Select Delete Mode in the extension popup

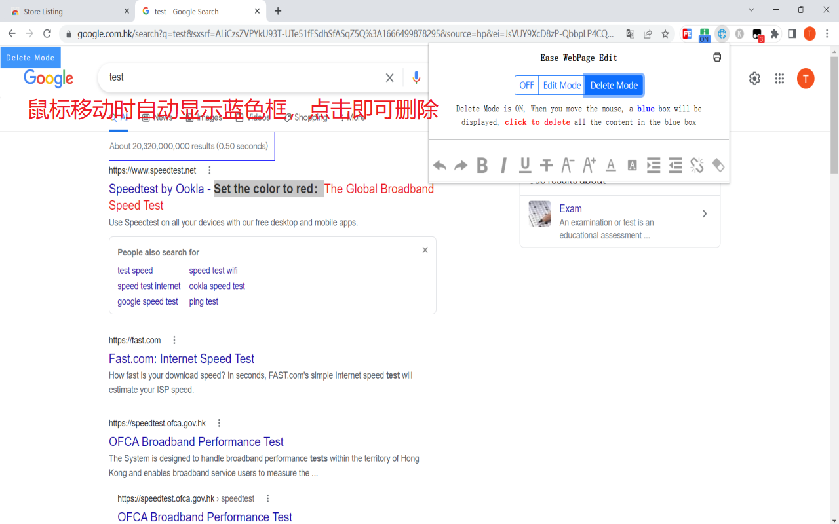(x=614, y=85)
